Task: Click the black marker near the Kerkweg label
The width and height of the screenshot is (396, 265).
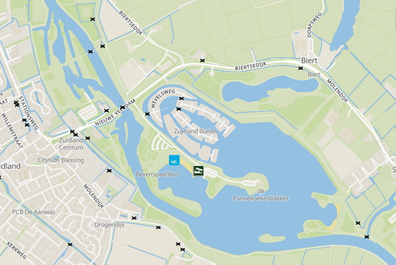Action: point(70,245)
